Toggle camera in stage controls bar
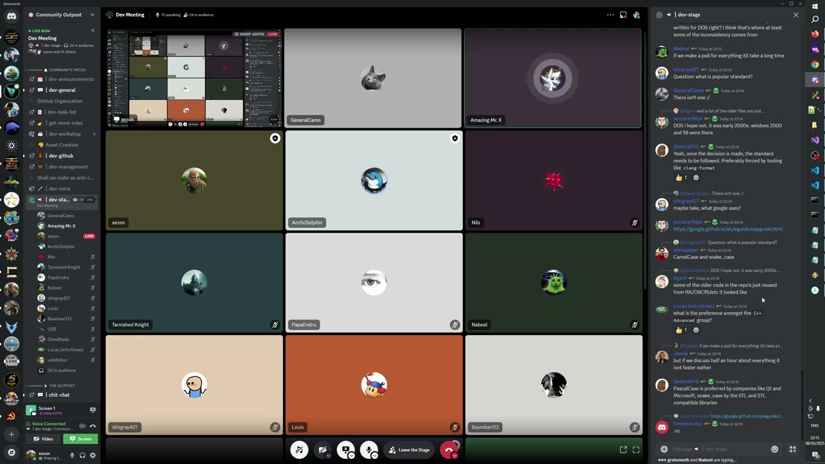The image size is (825, 464). coord(322,450)
